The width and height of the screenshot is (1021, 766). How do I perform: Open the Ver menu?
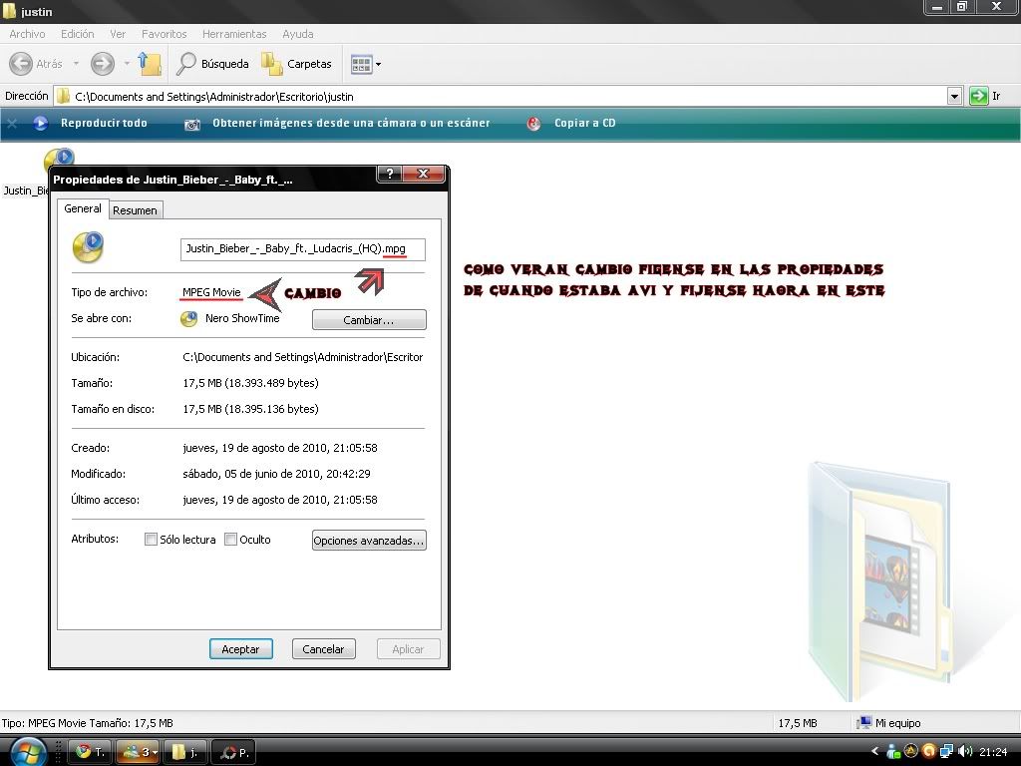(118, 34)
